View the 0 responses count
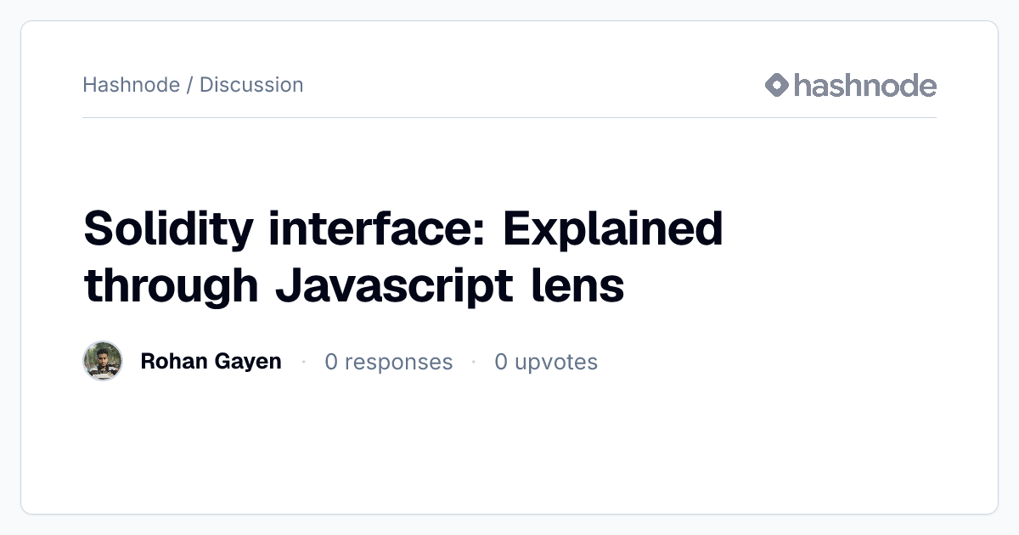Image resolution: width=1019 pixels, height=535 pixels. [x=389, y=362]
